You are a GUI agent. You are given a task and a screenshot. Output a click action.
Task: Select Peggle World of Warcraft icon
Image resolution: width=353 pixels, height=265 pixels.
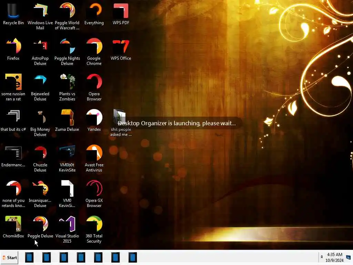67,17
